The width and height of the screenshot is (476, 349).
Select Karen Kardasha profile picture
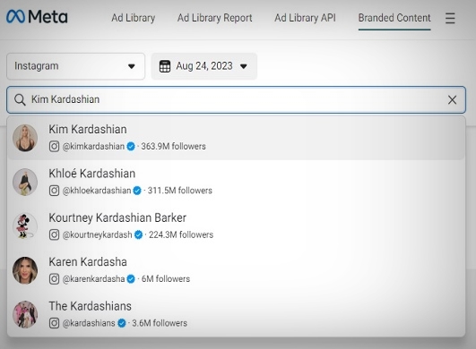(25, 270)
